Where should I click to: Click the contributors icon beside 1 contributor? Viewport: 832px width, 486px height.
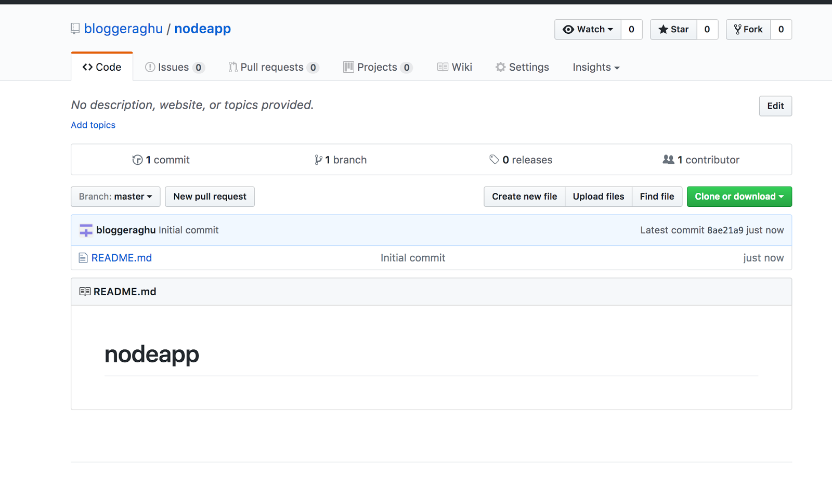click(669, 160)
